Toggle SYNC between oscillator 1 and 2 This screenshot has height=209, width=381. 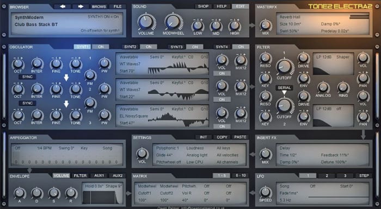coord(27,77)
